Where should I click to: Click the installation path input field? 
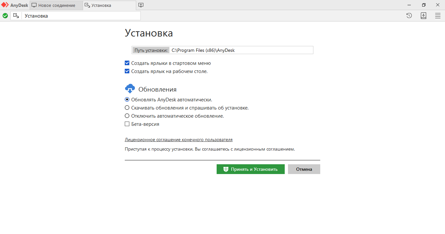click(x=240, y=50)
